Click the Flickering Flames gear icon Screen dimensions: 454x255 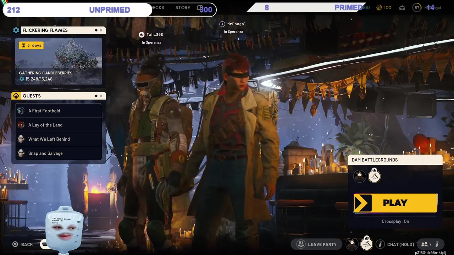[x=16, y=30]
